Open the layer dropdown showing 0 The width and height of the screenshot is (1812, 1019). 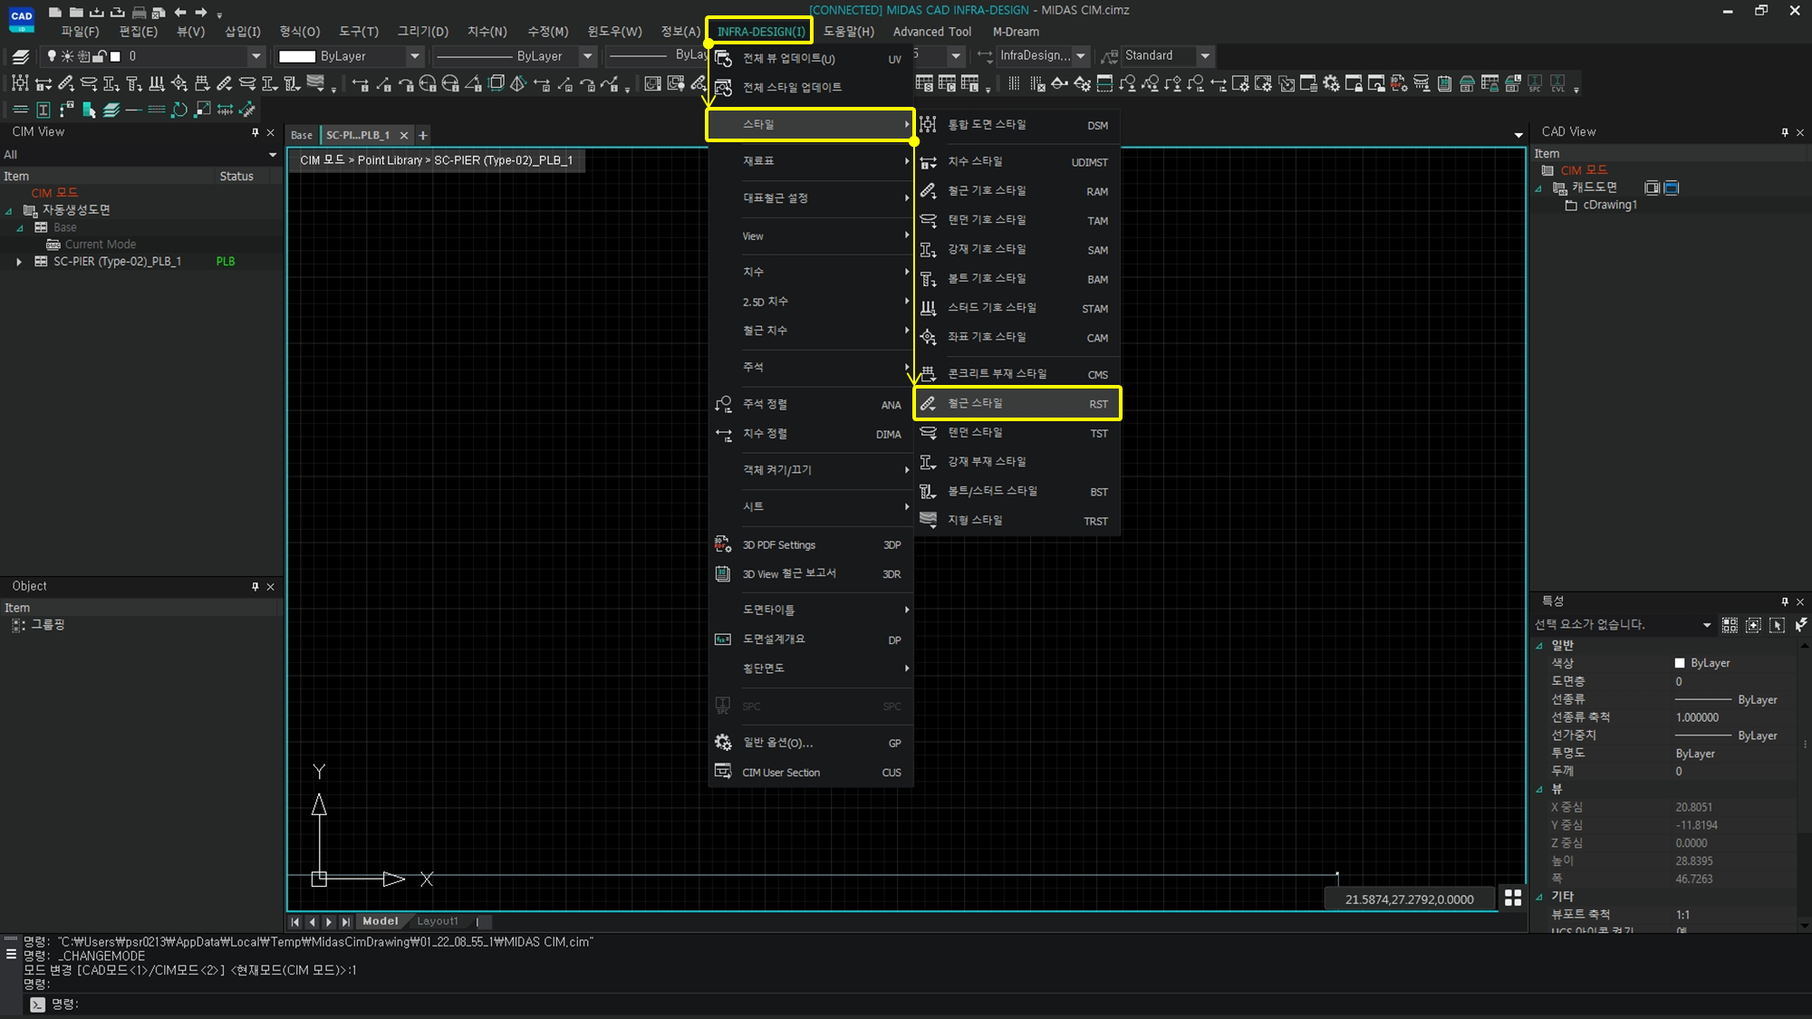(255, 56)
